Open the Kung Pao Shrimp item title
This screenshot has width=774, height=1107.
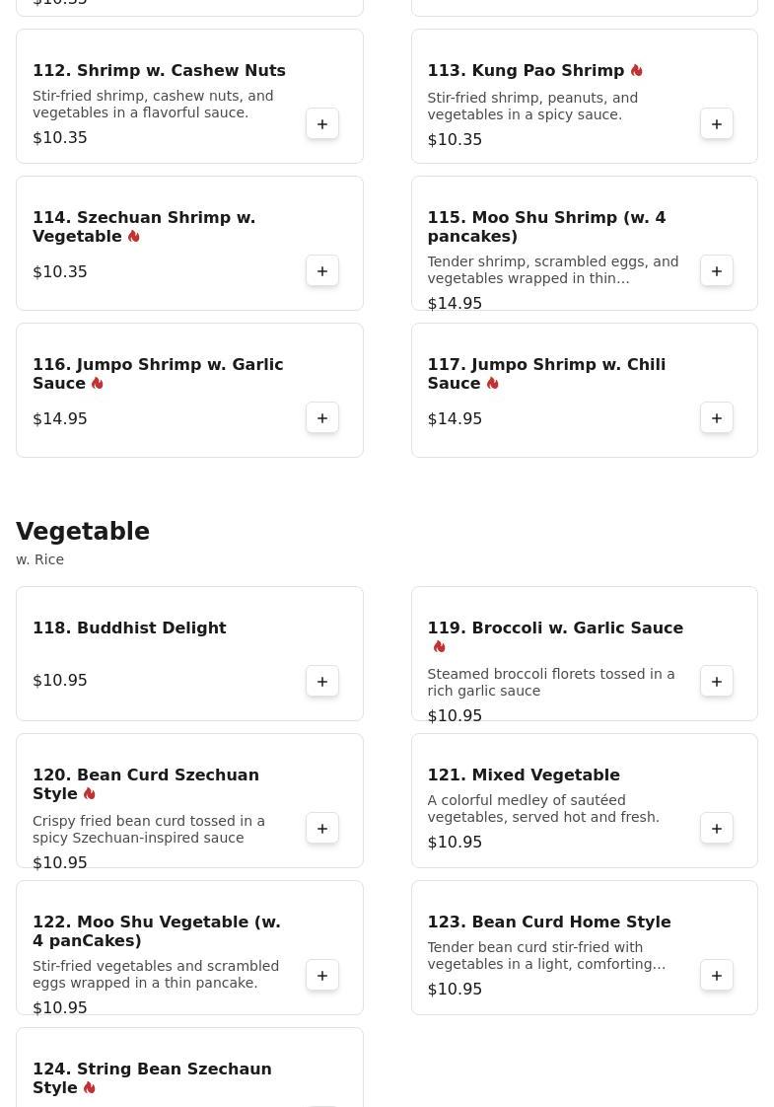coord(526,71)
